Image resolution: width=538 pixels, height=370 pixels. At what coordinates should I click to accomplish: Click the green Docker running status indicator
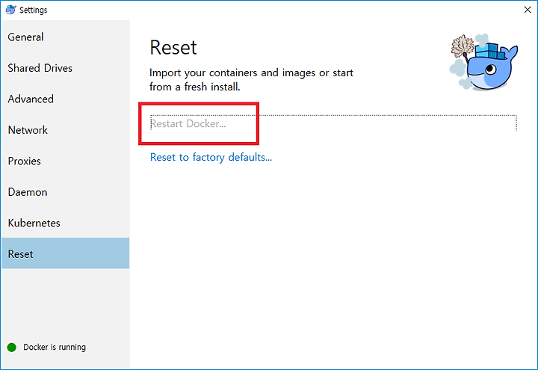tap(12, 348)
